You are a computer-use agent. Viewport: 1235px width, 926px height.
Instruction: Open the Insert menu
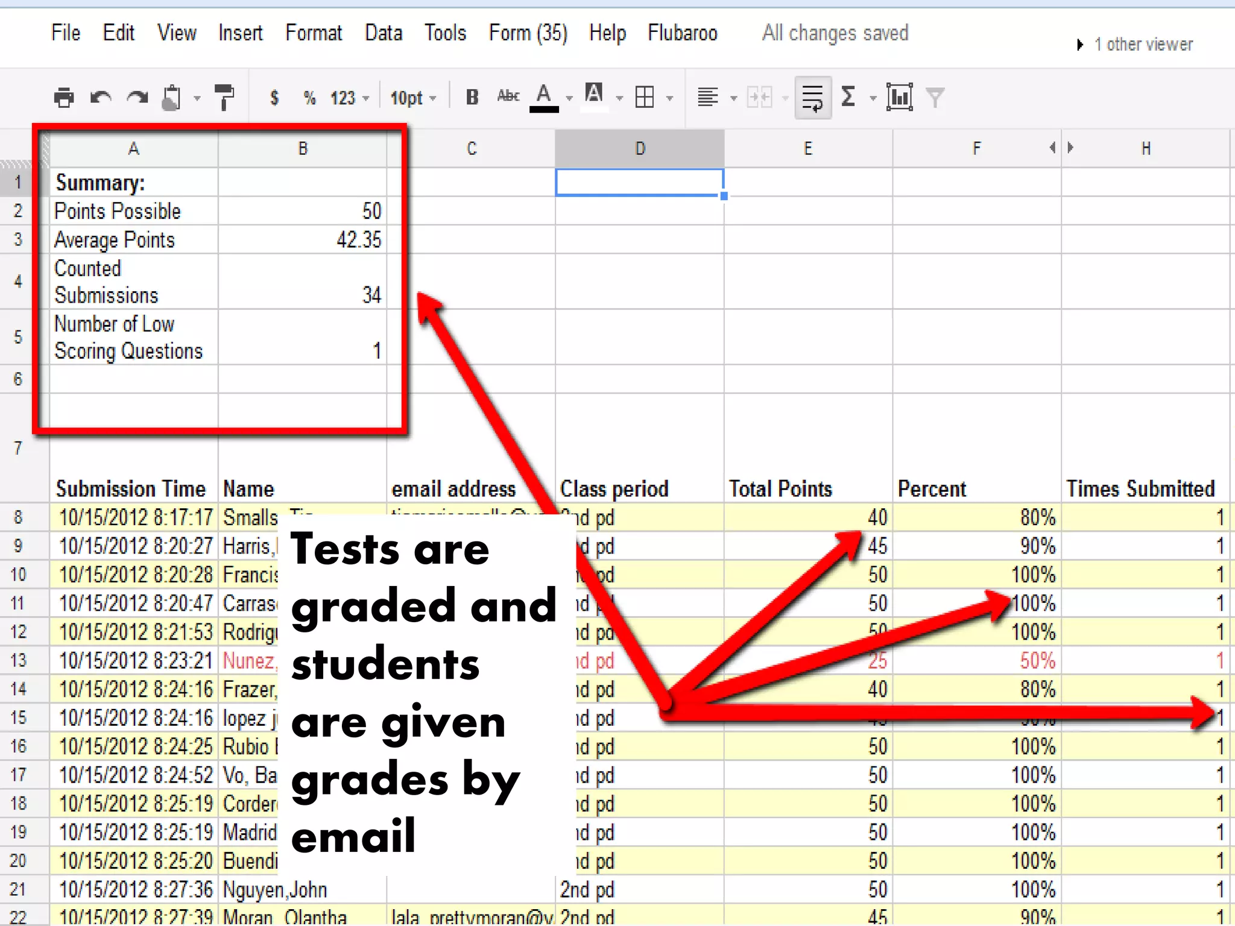point(240,33)
